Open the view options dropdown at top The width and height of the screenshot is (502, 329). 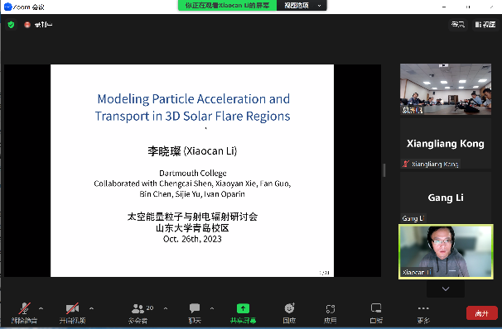point(302,6)
